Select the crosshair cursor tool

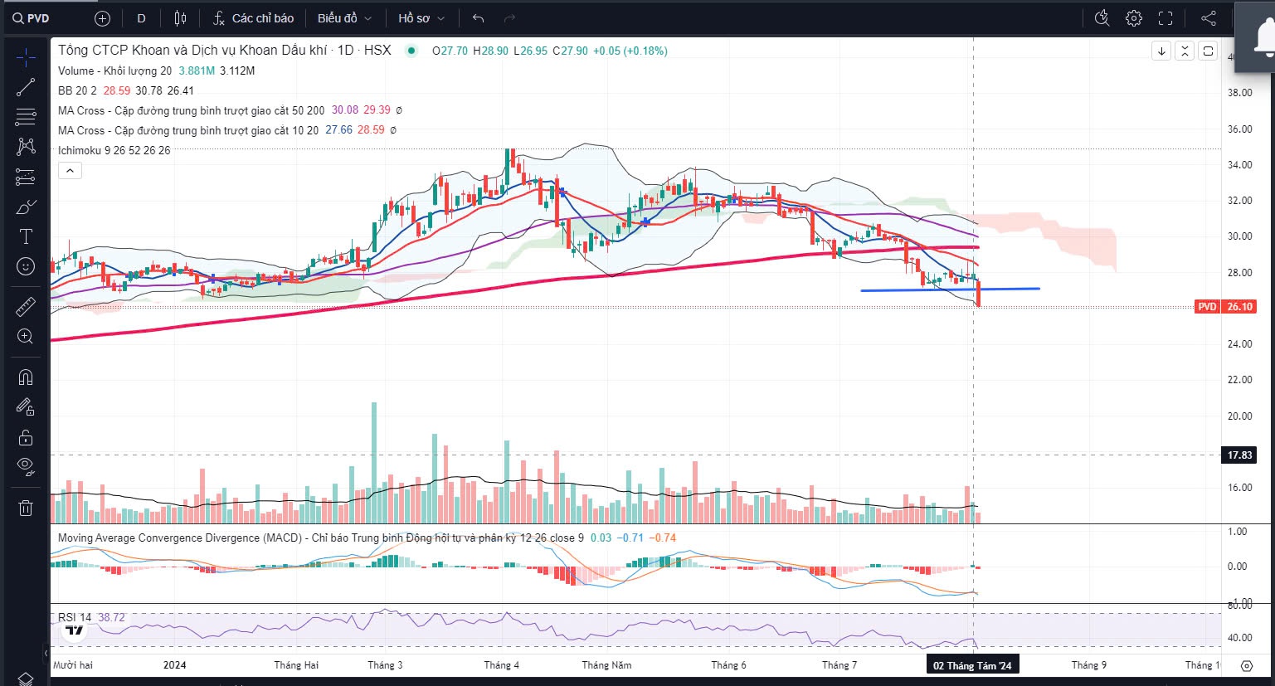pos(26,57)
